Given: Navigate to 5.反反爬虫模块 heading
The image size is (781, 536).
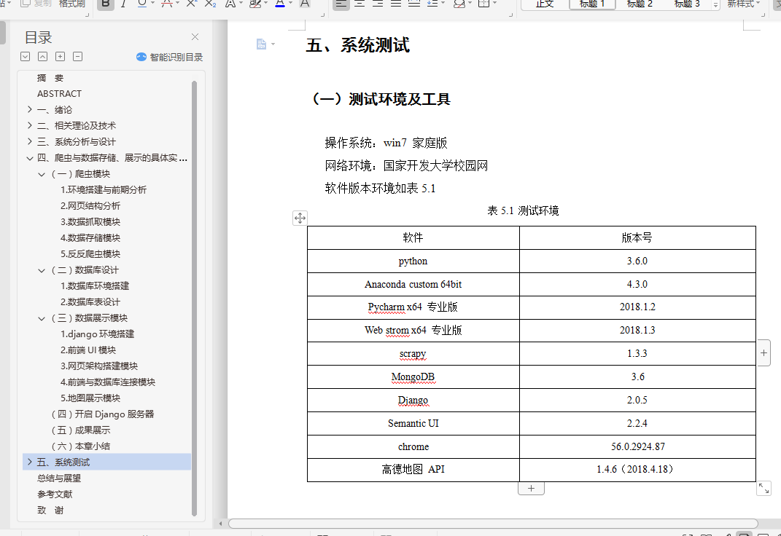Looking at the screenshot, I should 90,253.
